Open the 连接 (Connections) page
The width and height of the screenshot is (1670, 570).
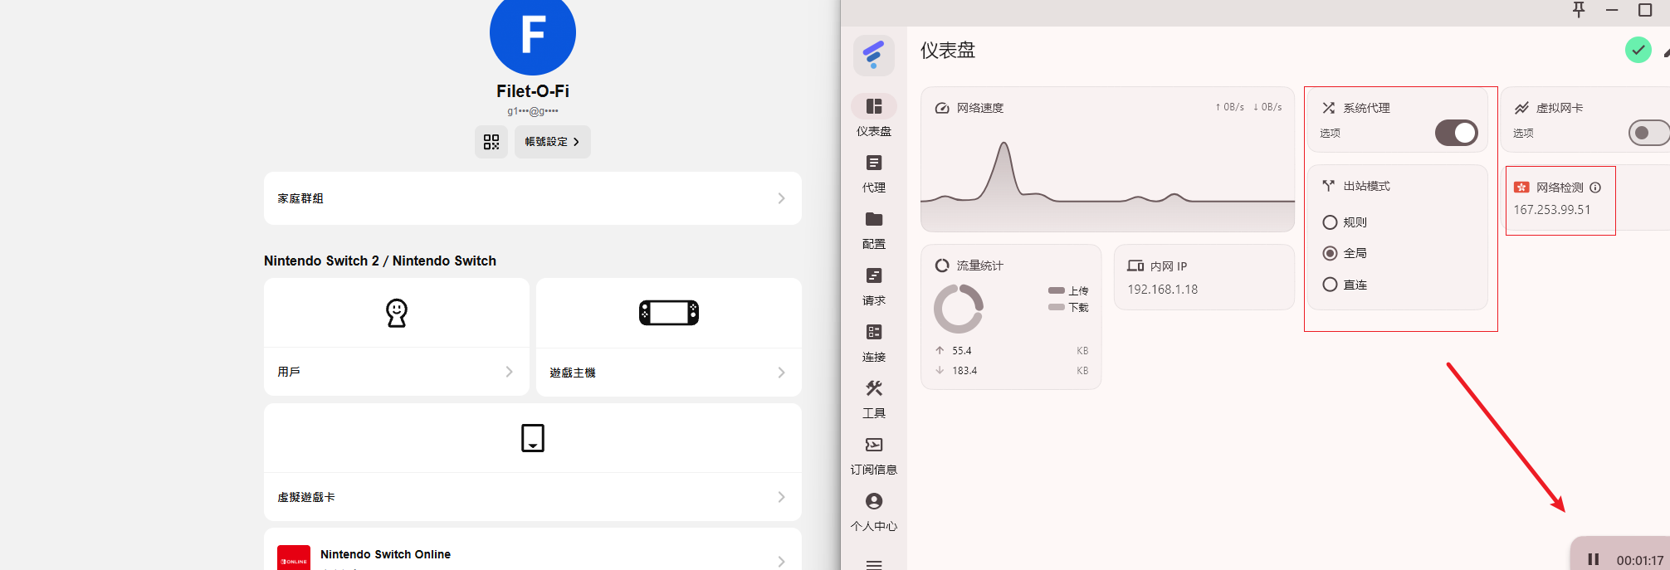click(x=873, y=342)
